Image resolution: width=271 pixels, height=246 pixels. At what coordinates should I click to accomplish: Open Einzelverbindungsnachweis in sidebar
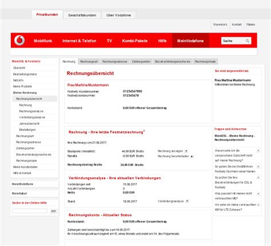click(34, 154)
